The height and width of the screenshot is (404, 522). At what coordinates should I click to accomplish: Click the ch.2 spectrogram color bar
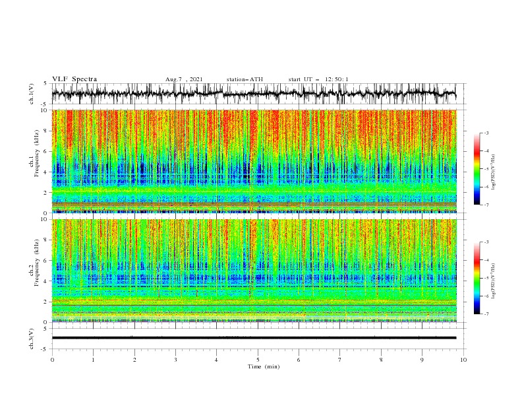(477, 278)
